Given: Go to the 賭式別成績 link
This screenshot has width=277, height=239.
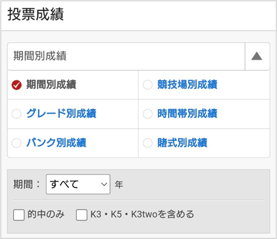Looking at the screenshot, I should pos(182,142).
